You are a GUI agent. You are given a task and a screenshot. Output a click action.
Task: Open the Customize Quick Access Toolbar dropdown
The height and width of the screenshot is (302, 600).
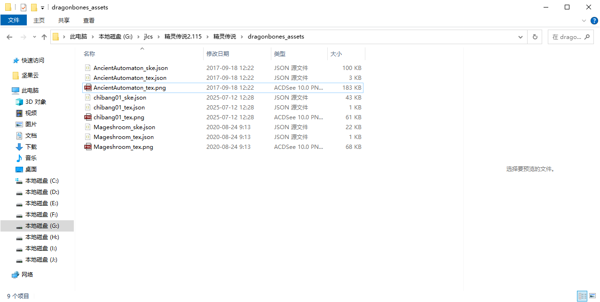pyautogui.click(x=42, y=8)
